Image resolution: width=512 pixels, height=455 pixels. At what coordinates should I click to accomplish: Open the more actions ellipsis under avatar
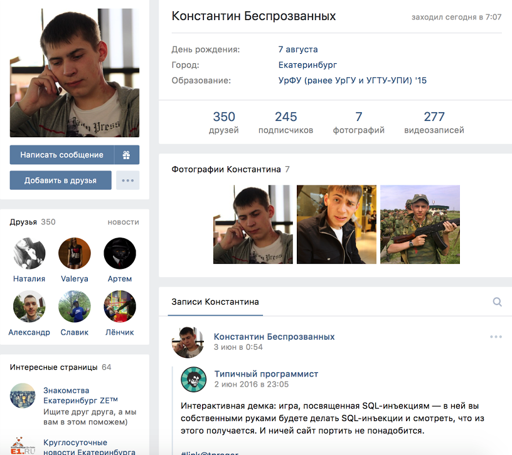[127, 180]
